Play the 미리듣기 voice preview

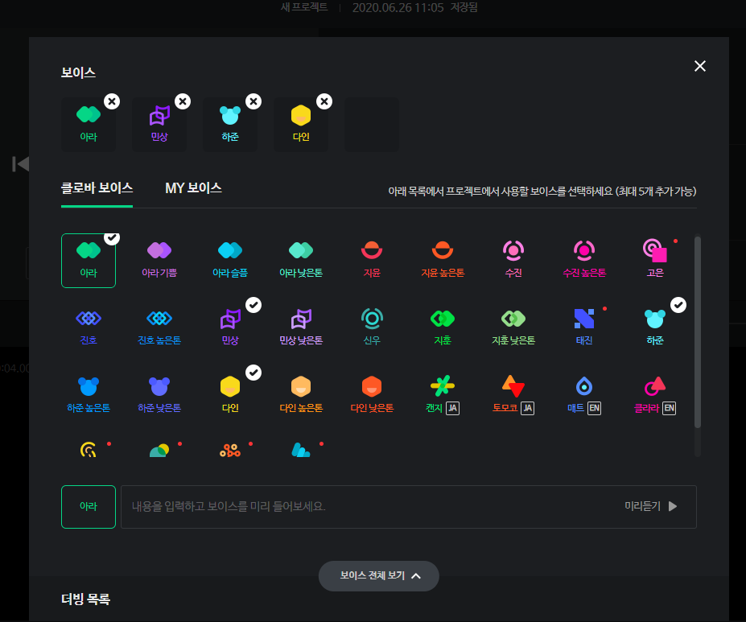coord(651,506)
